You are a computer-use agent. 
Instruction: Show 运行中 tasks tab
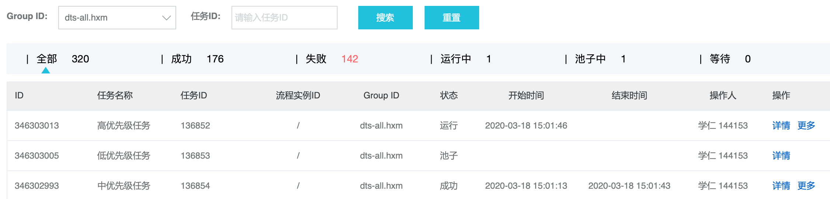(x=456, y=59)
